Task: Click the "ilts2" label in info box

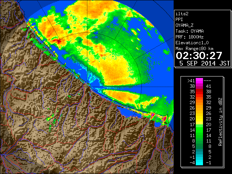Action: [x=182, y=14]
